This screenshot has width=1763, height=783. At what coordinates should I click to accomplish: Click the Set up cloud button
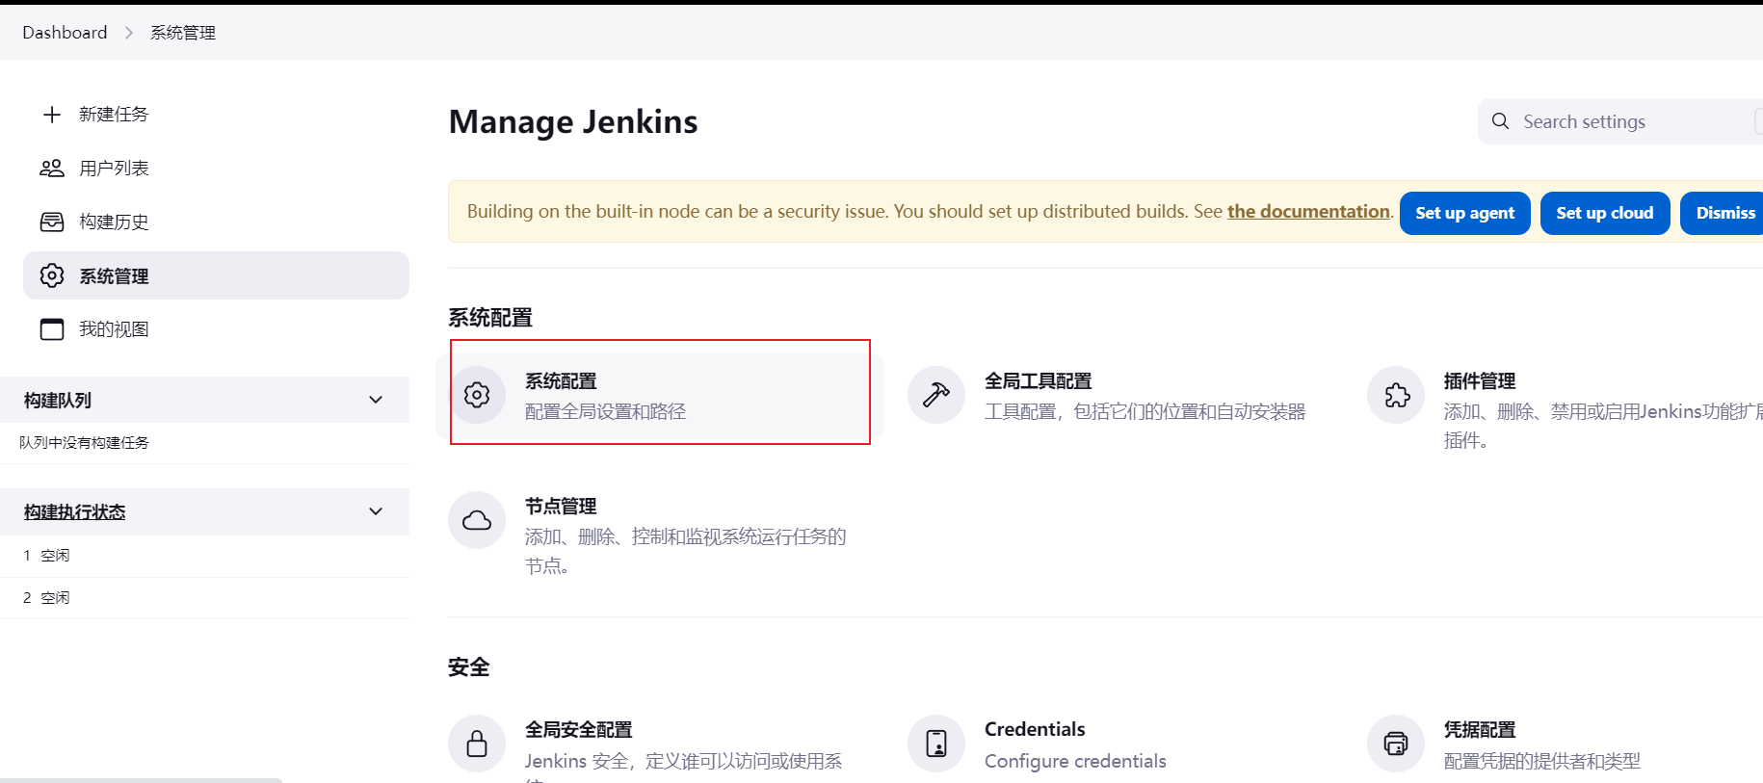(1605, 213)
